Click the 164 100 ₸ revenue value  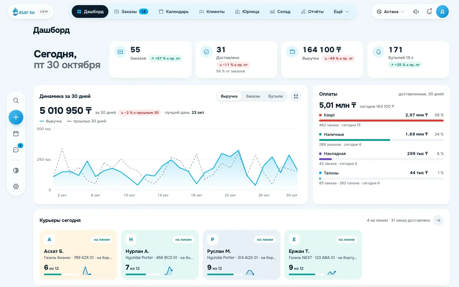(322, 50)
